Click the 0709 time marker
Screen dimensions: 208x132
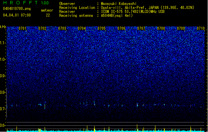click(181, 28)
